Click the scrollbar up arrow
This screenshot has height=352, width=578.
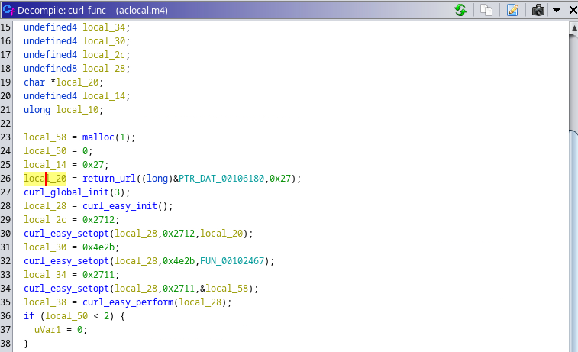(573, 27)
